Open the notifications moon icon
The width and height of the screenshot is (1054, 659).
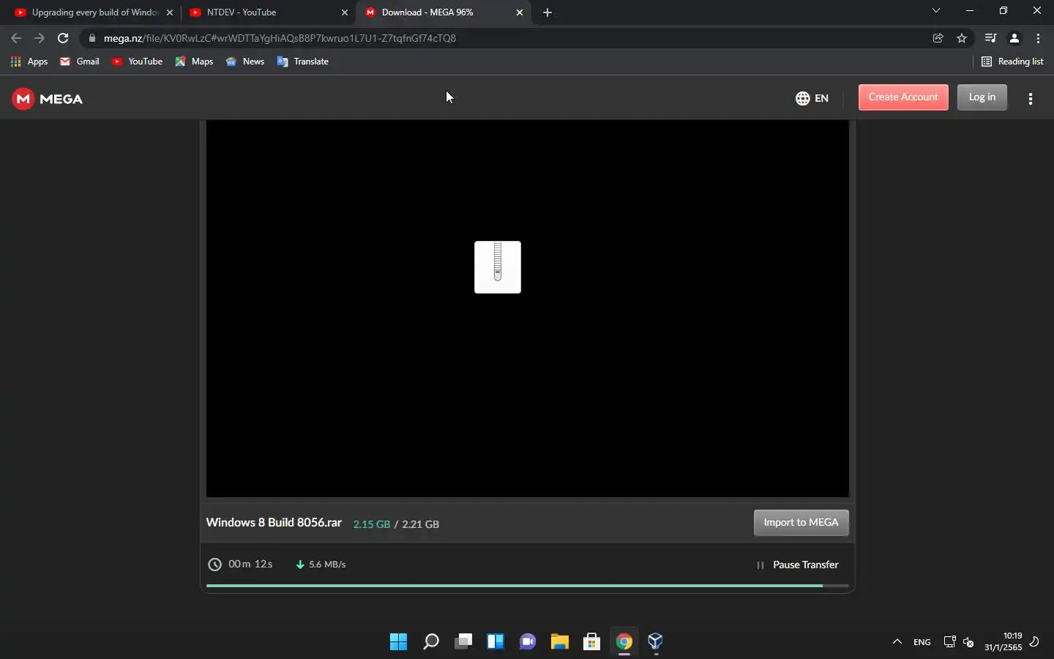pos(1035,642)
